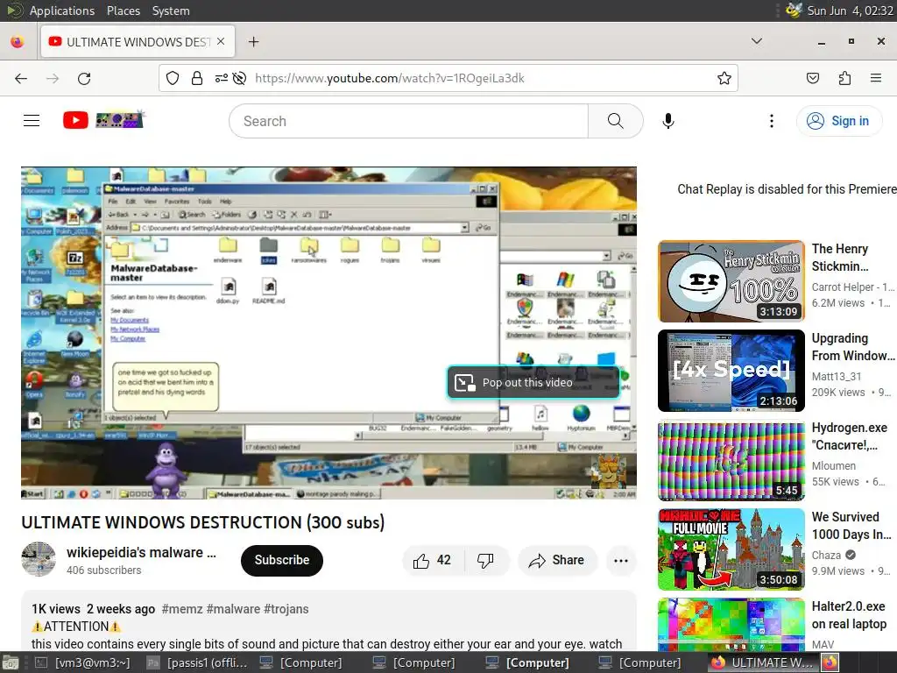Open wikiepeidia's malware channel name link

[141, 552]
